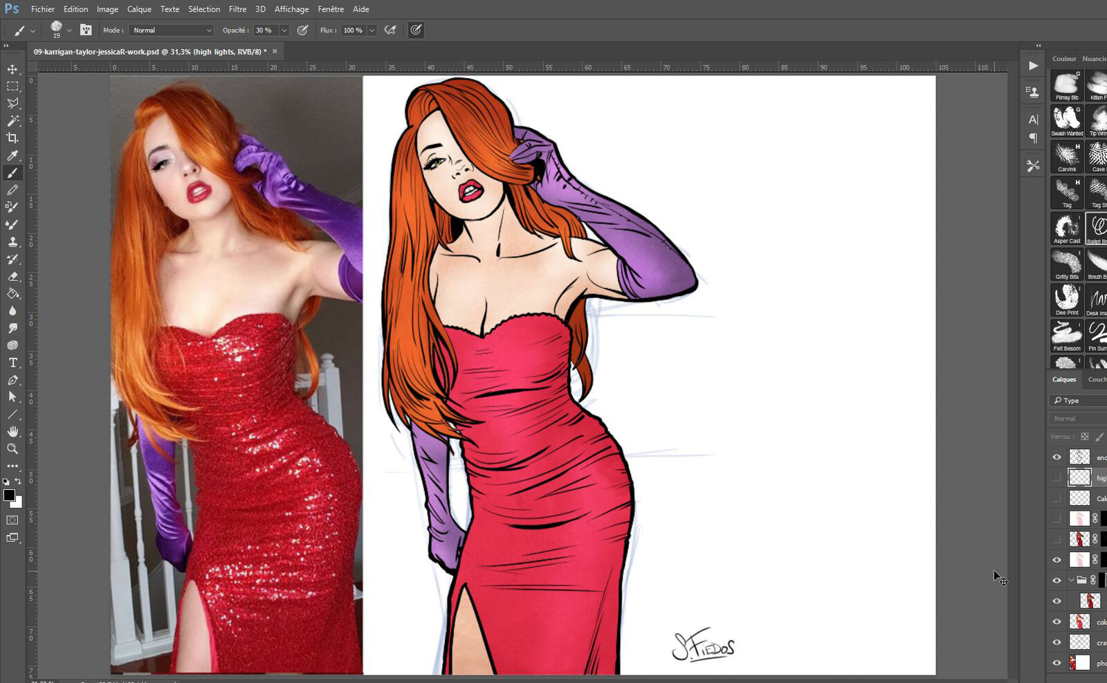The height and width of the screenshot is (683, 1107).
Task: Open the Fichier menu
Action: tap(43, 9)
